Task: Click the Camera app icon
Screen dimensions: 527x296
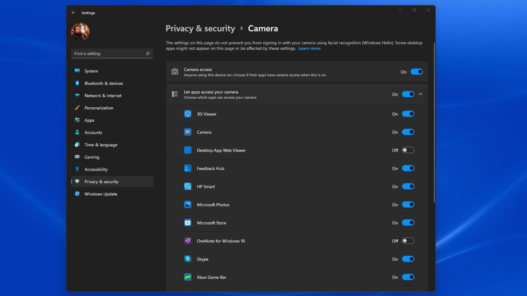Action: (188, 132)
